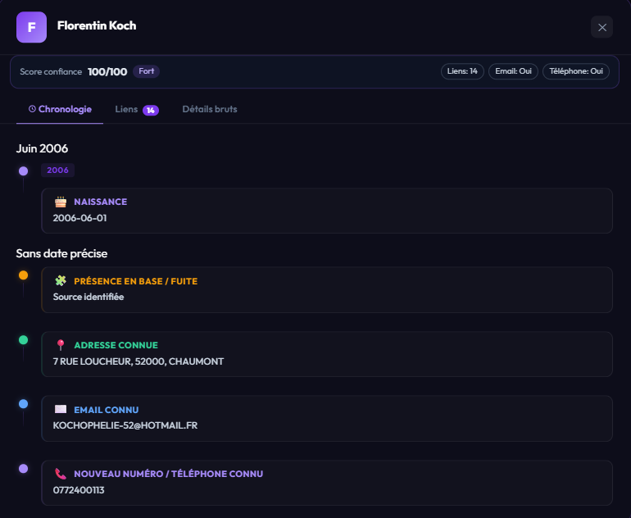Screen dimensions: 631x518
Task: Click the red pin icon beside Adresse connue
Action: click(x=61, y=345)
